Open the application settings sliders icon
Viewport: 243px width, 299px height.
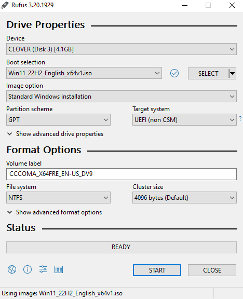[x=43, y=269]
